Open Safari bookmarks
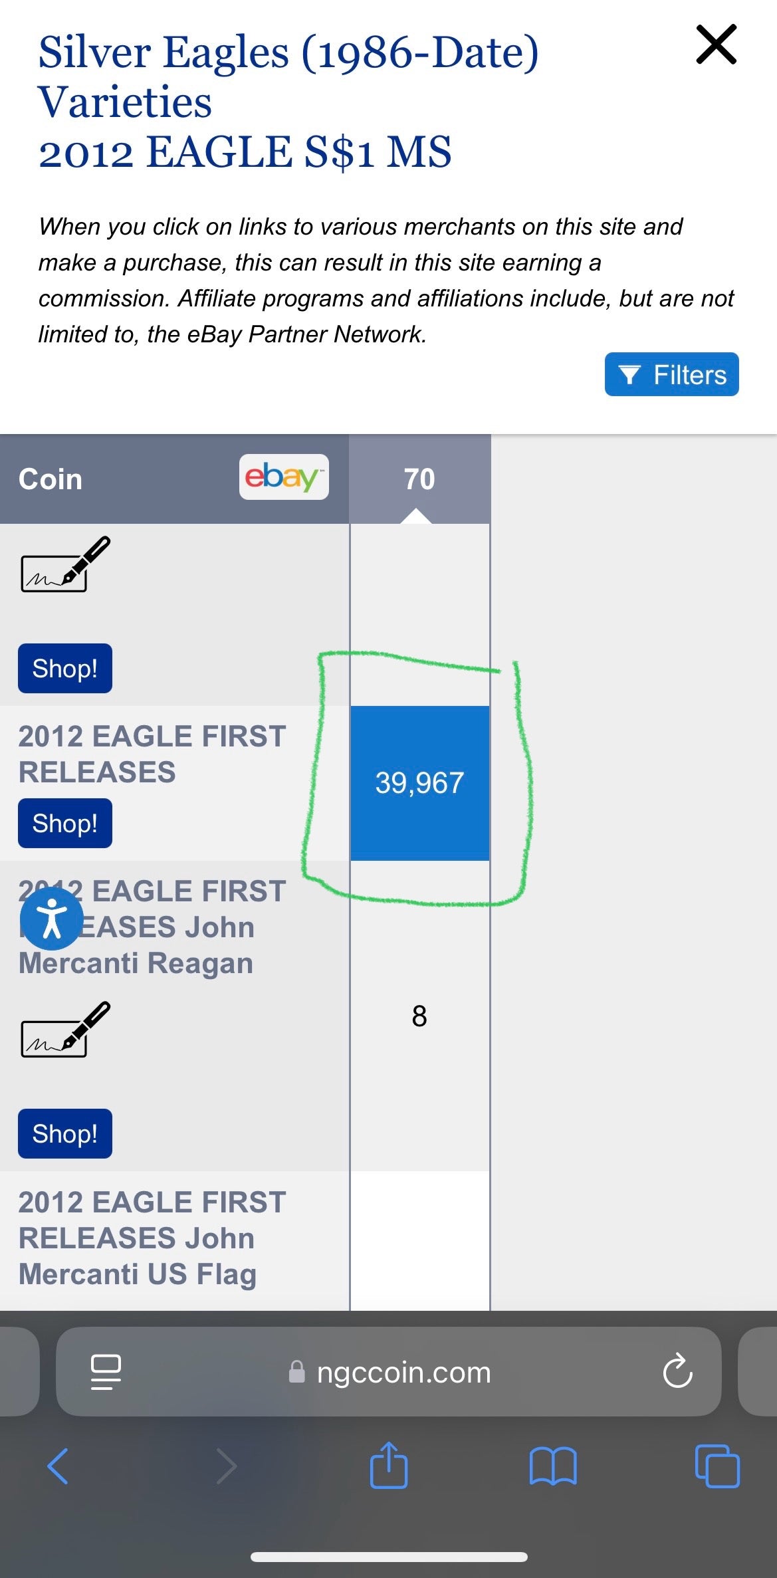 553,1466
